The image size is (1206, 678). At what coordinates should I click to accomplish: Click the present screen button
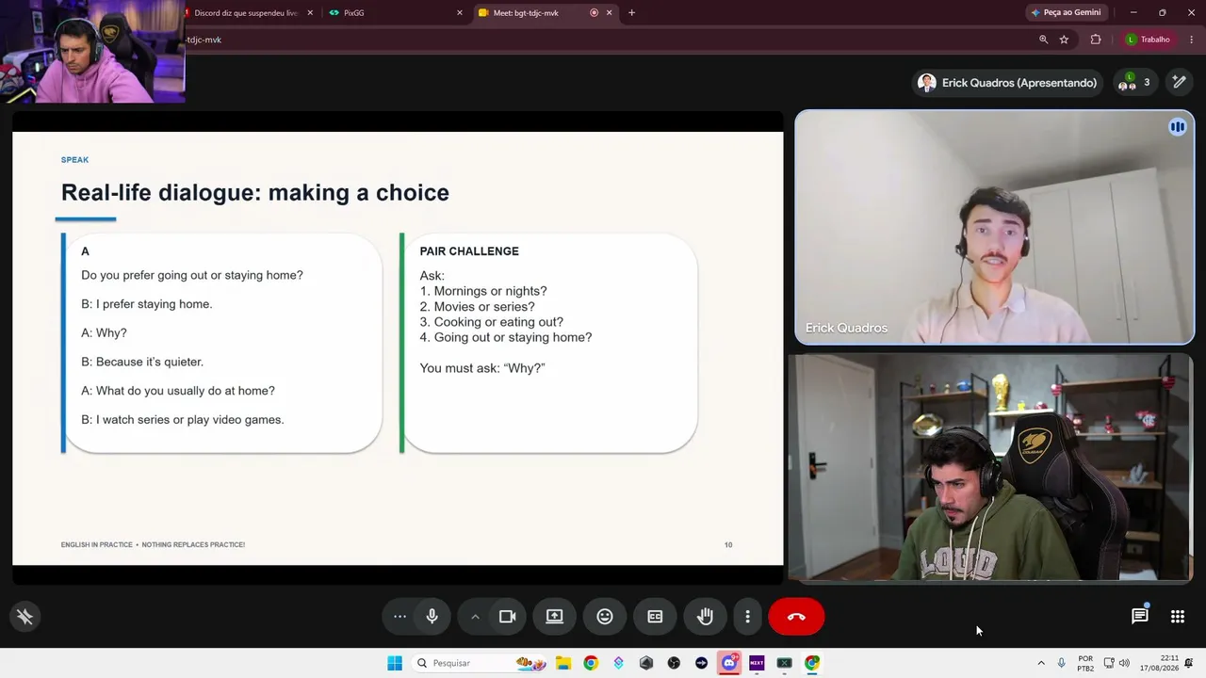(x=555, y=617)
